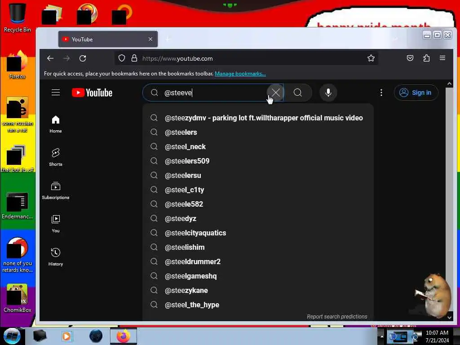Viewport: 460px width, 345px height.
Task: Clear the search query with the X button
Action: tap(275, 93)
